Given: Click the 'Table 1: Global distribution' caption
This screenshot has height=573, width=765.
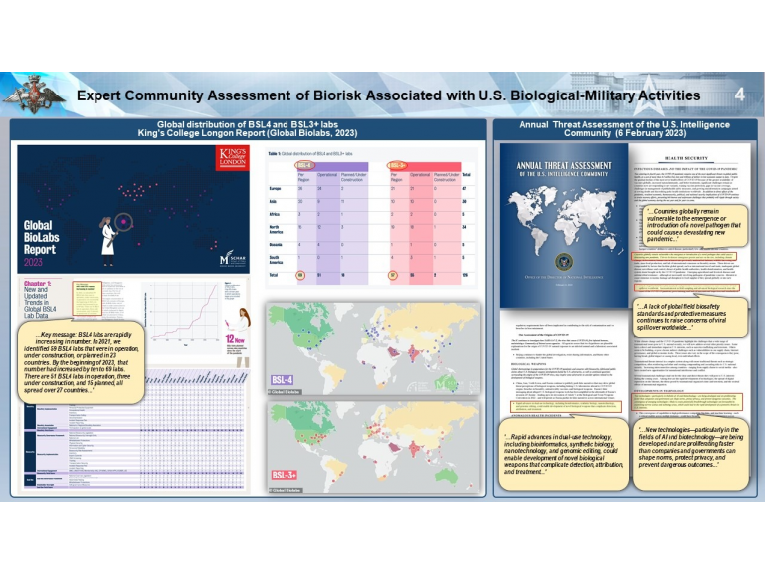Looking at the screenshot, I should 309,154.
